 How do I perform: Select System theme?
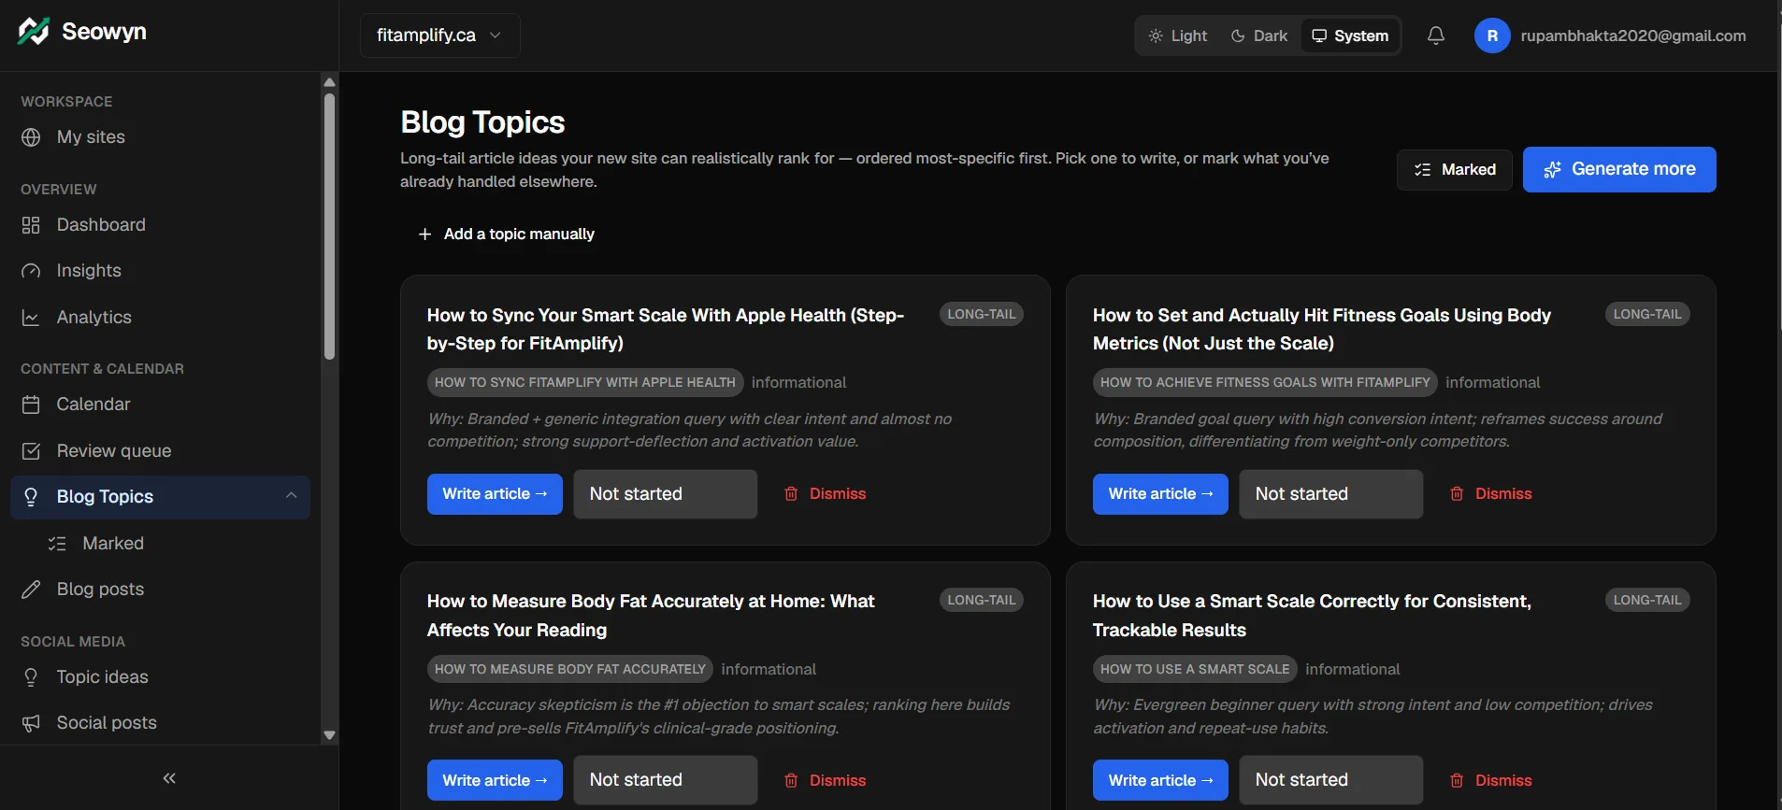point(1350,36)
